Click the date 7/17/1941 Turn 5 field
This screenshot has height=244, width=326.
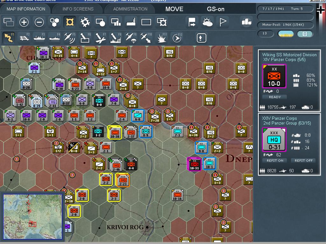285,9
